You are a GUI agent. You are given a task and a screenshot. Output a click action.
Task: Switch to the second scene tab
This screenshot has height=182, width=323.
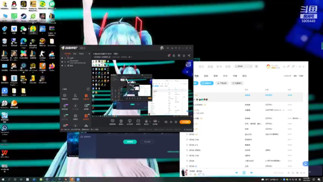point(75,54)
